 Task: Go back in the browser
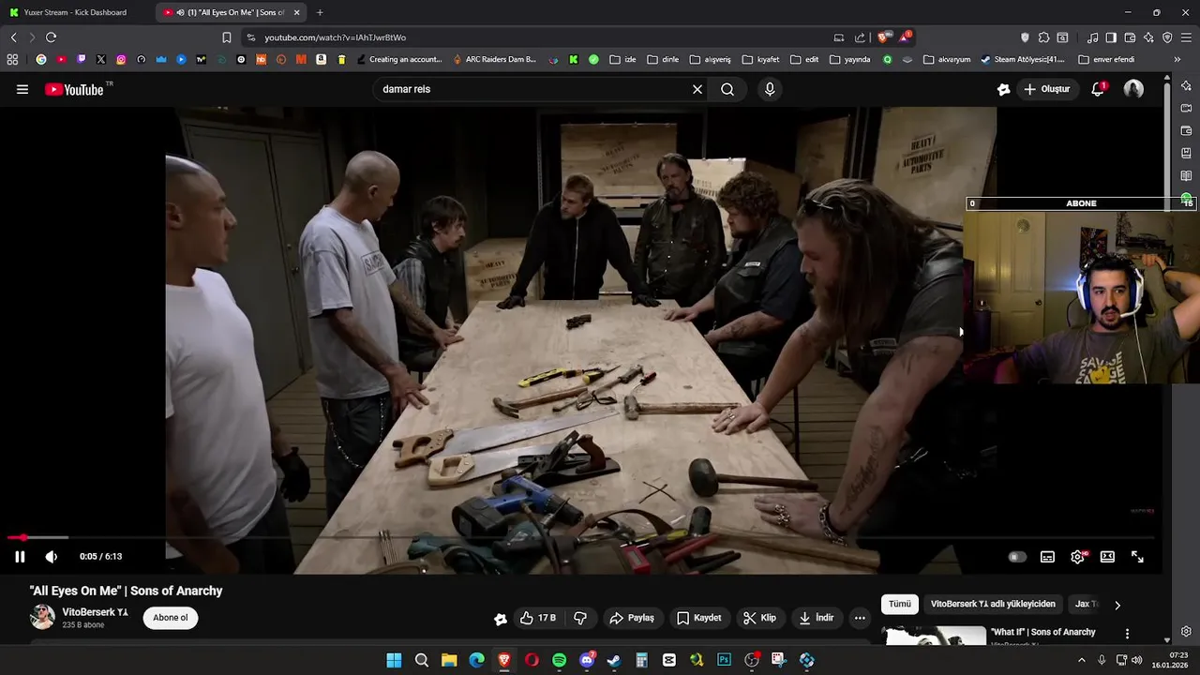tap(13, 37)
